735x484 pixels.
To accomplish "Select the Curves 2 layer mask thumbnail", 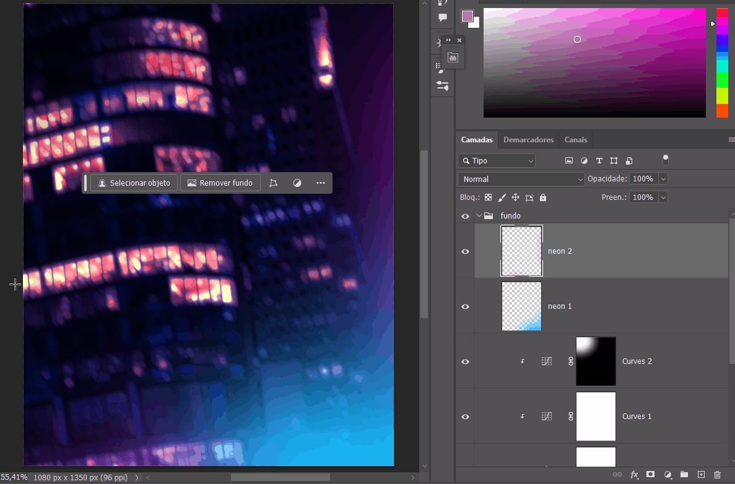I will (x=596, y=361).
